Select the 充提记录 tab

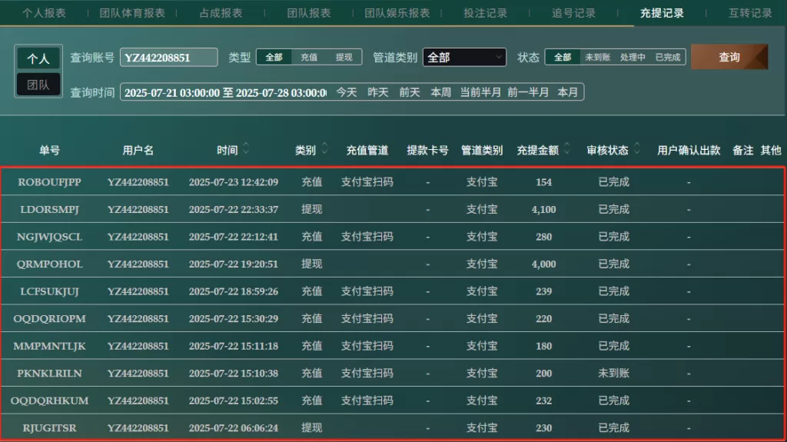pyautogui.click(x=662, y=13)
